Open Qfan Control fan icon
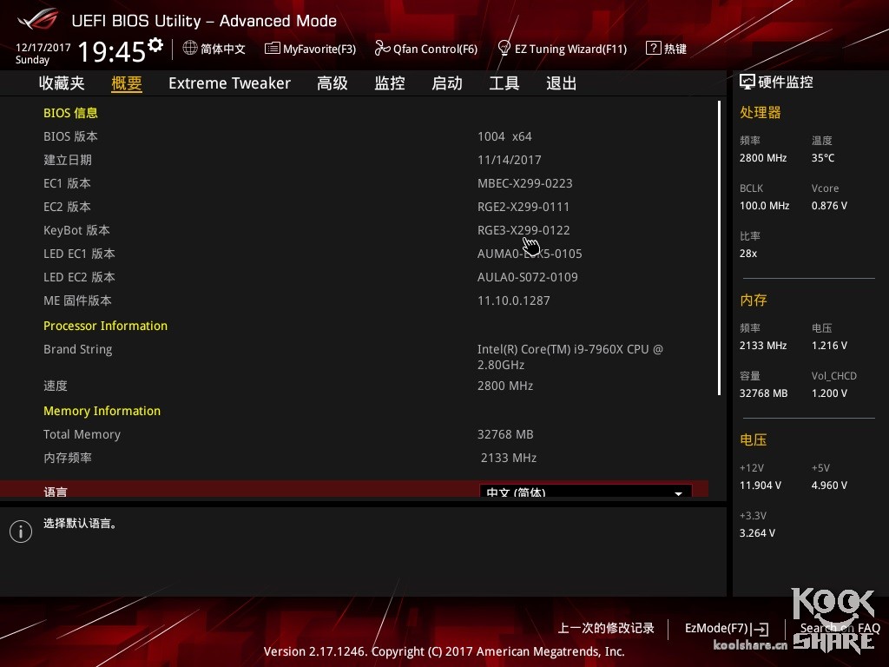This screenshot has height=667, width=889. tap(382, 49)
